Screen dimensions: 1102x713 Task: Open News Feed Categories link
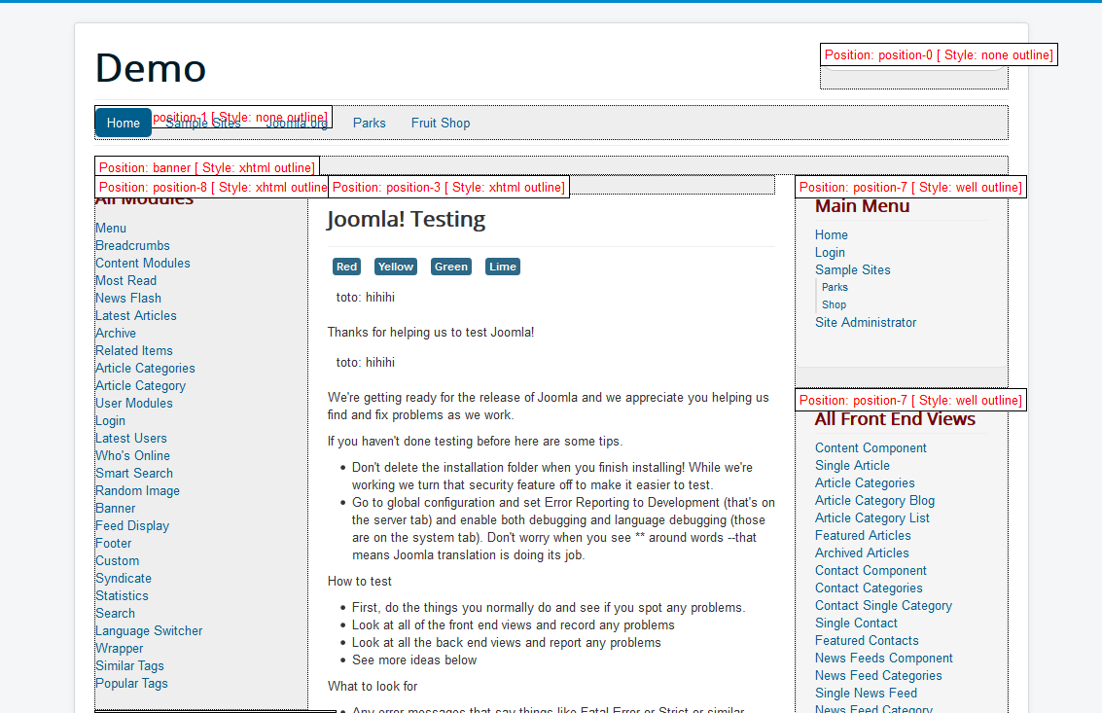point(878,676)
